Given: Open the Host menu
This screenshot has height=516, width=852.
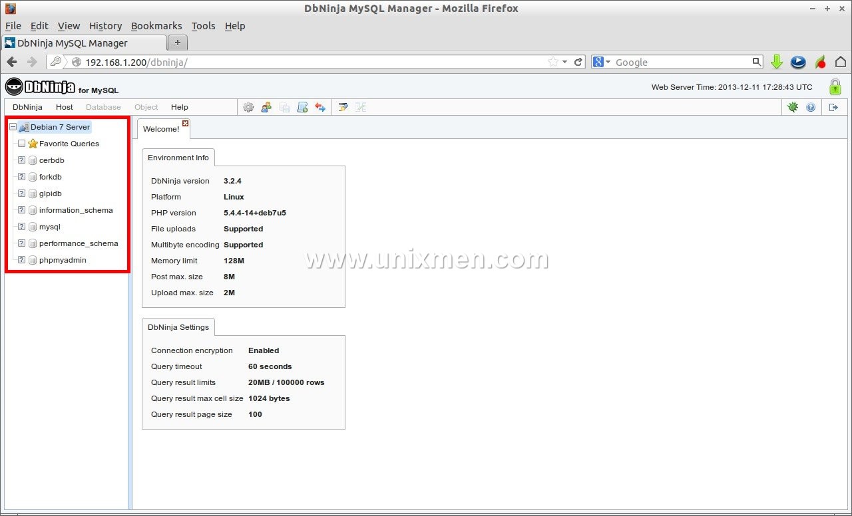Looking at the screenshot, I should (65, 107).
